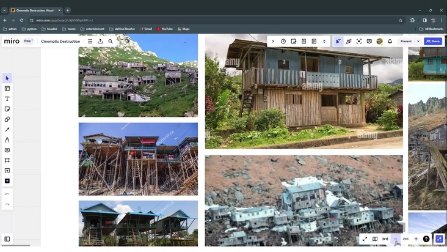Viewport: 447px width, 252px height.
Task: Switch to the Cinematic Destruction browser tab
Action: [34, 10]
